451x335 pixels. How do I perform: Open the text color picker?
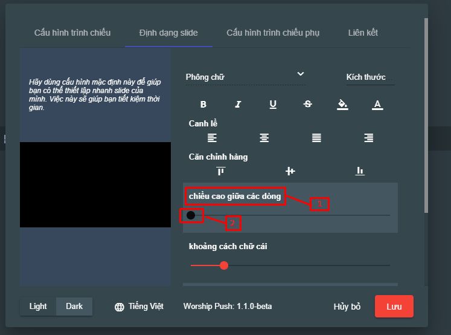point(377,104)
